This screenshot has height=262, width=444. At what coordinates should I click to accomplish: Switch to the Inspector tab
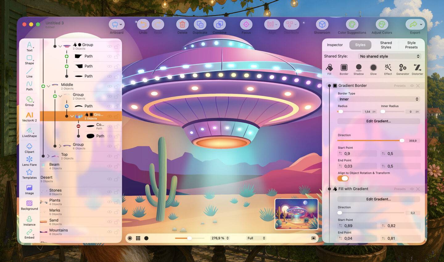(335, 45)
